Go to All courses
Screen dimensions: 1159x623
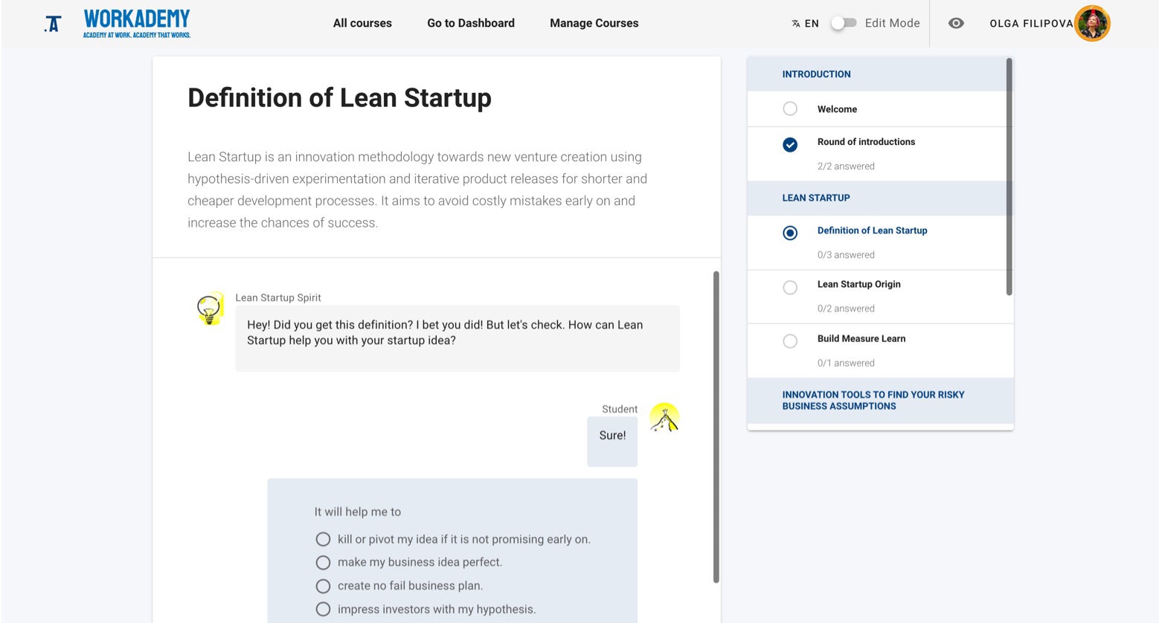pos(362,23)
